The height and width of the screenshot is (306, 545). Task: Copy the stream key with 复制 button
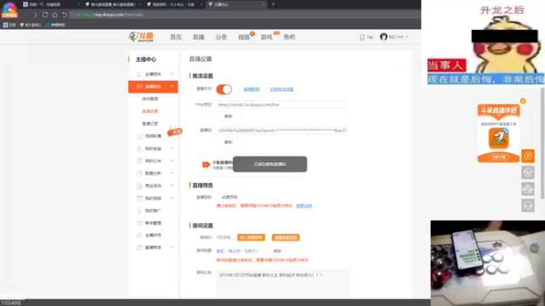pos(228,142)
